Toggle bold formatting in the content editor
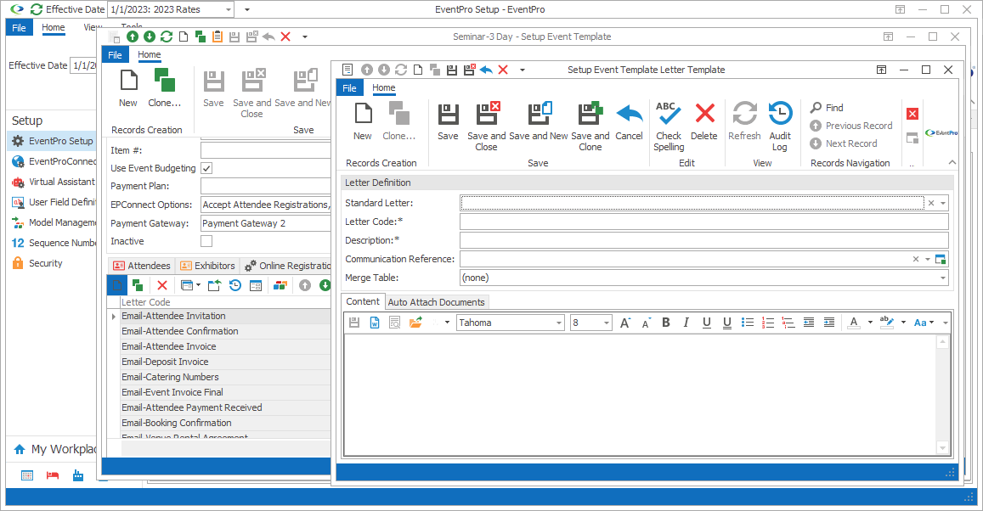 666,323
